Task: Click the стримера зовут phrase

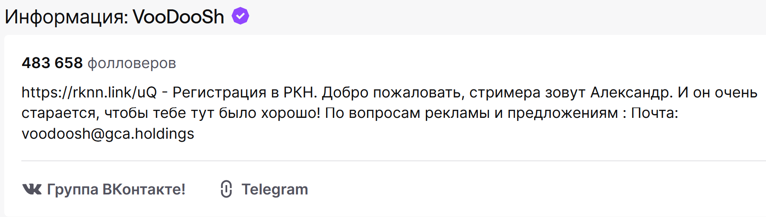Action: pyautogui.click(x=527, y=92)
